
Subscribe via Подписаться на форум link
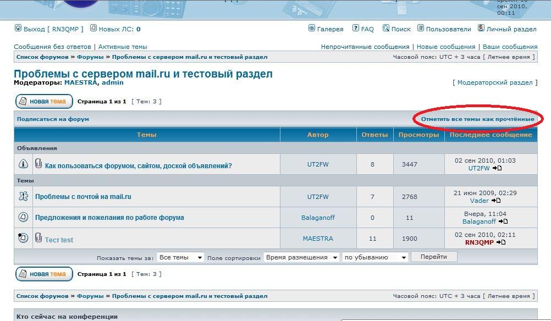click(x=53, y=119)
